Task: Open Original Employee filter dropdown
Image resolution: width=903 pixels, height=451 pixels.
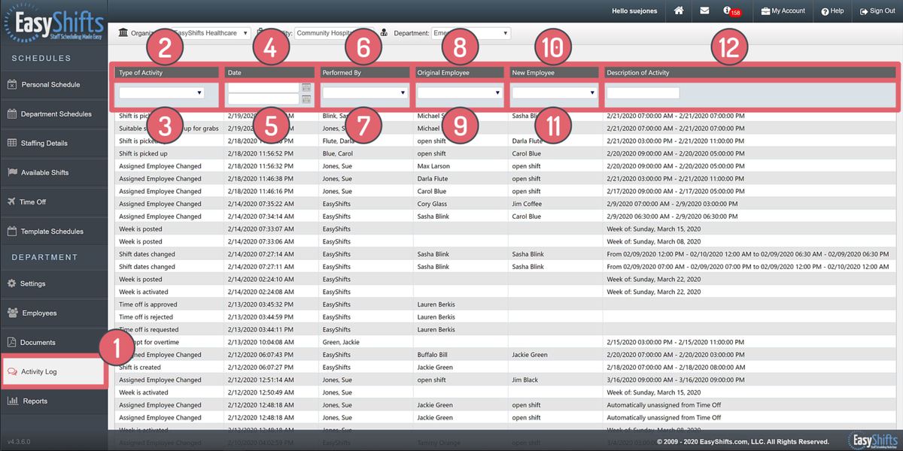Action: click(x=460, y=92)
